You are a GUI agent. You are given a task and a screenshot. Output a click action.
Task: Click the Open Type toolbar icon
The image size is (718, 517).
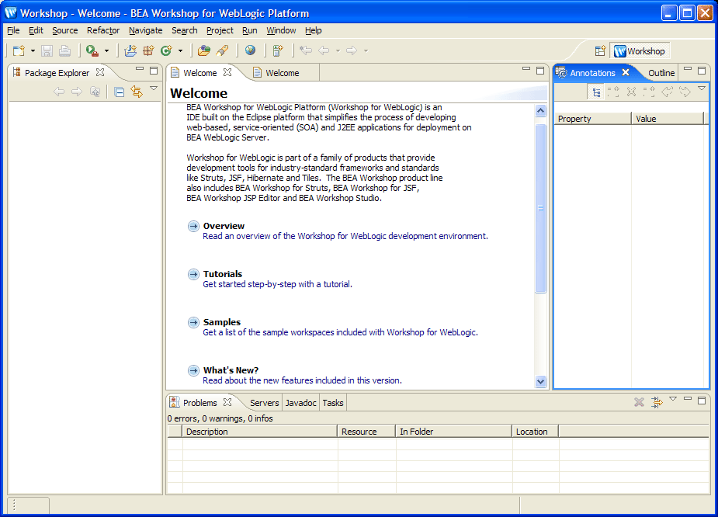click(x=204, y=50)
